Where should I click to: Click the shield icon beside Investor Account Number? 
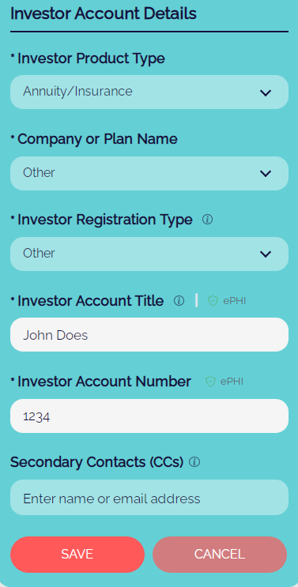211,382
